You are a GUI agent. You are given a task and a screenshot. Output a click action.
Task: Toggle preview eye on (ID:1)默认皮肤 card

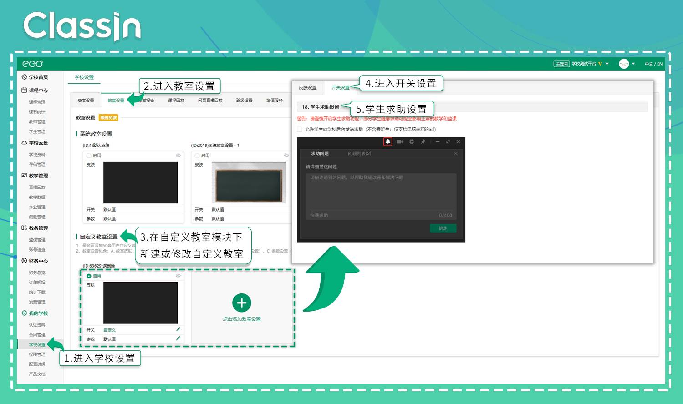(178, 156)
